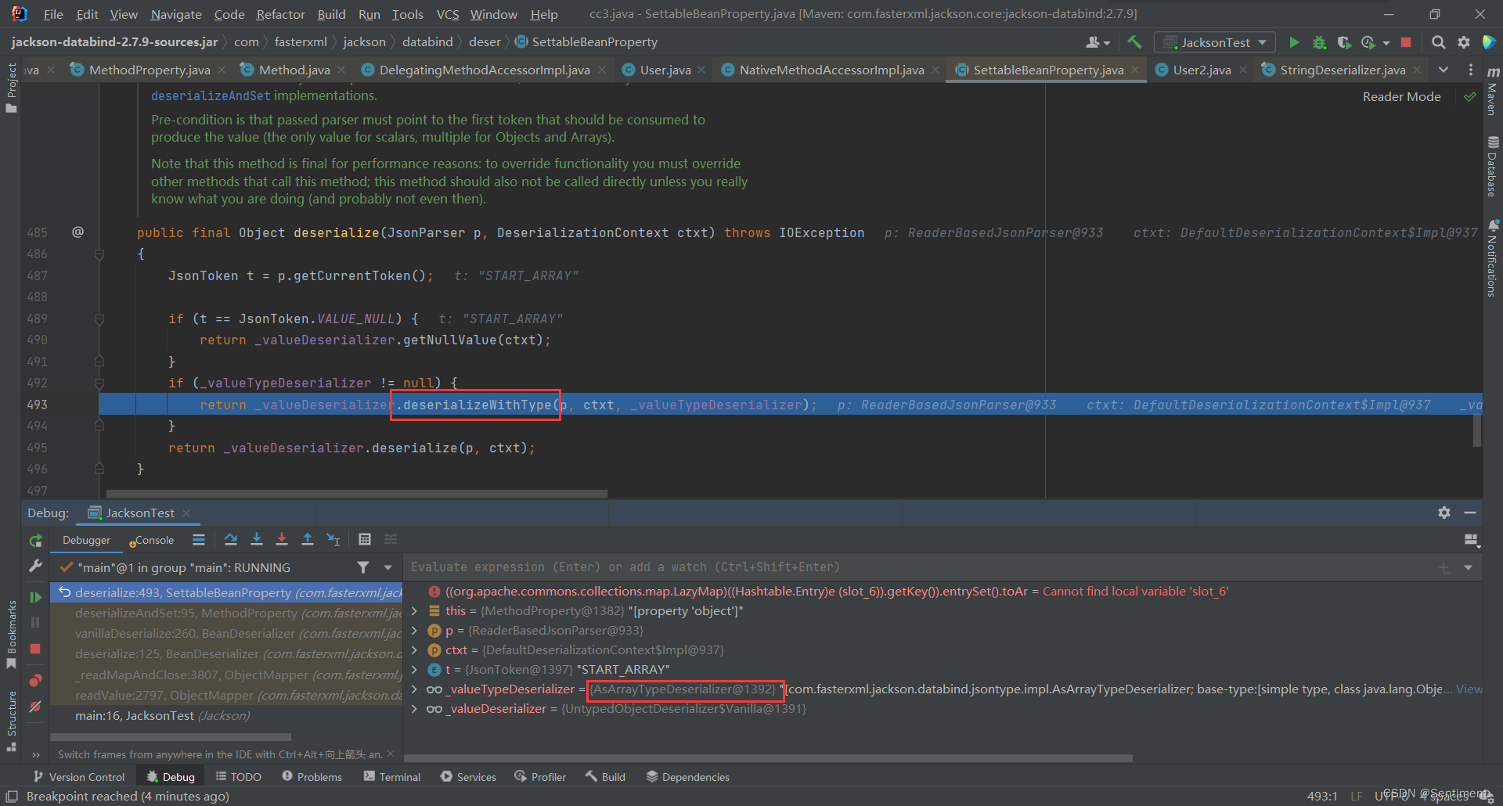Stop the process with top red square
1503x806 pixels.
coord(1406,42)
